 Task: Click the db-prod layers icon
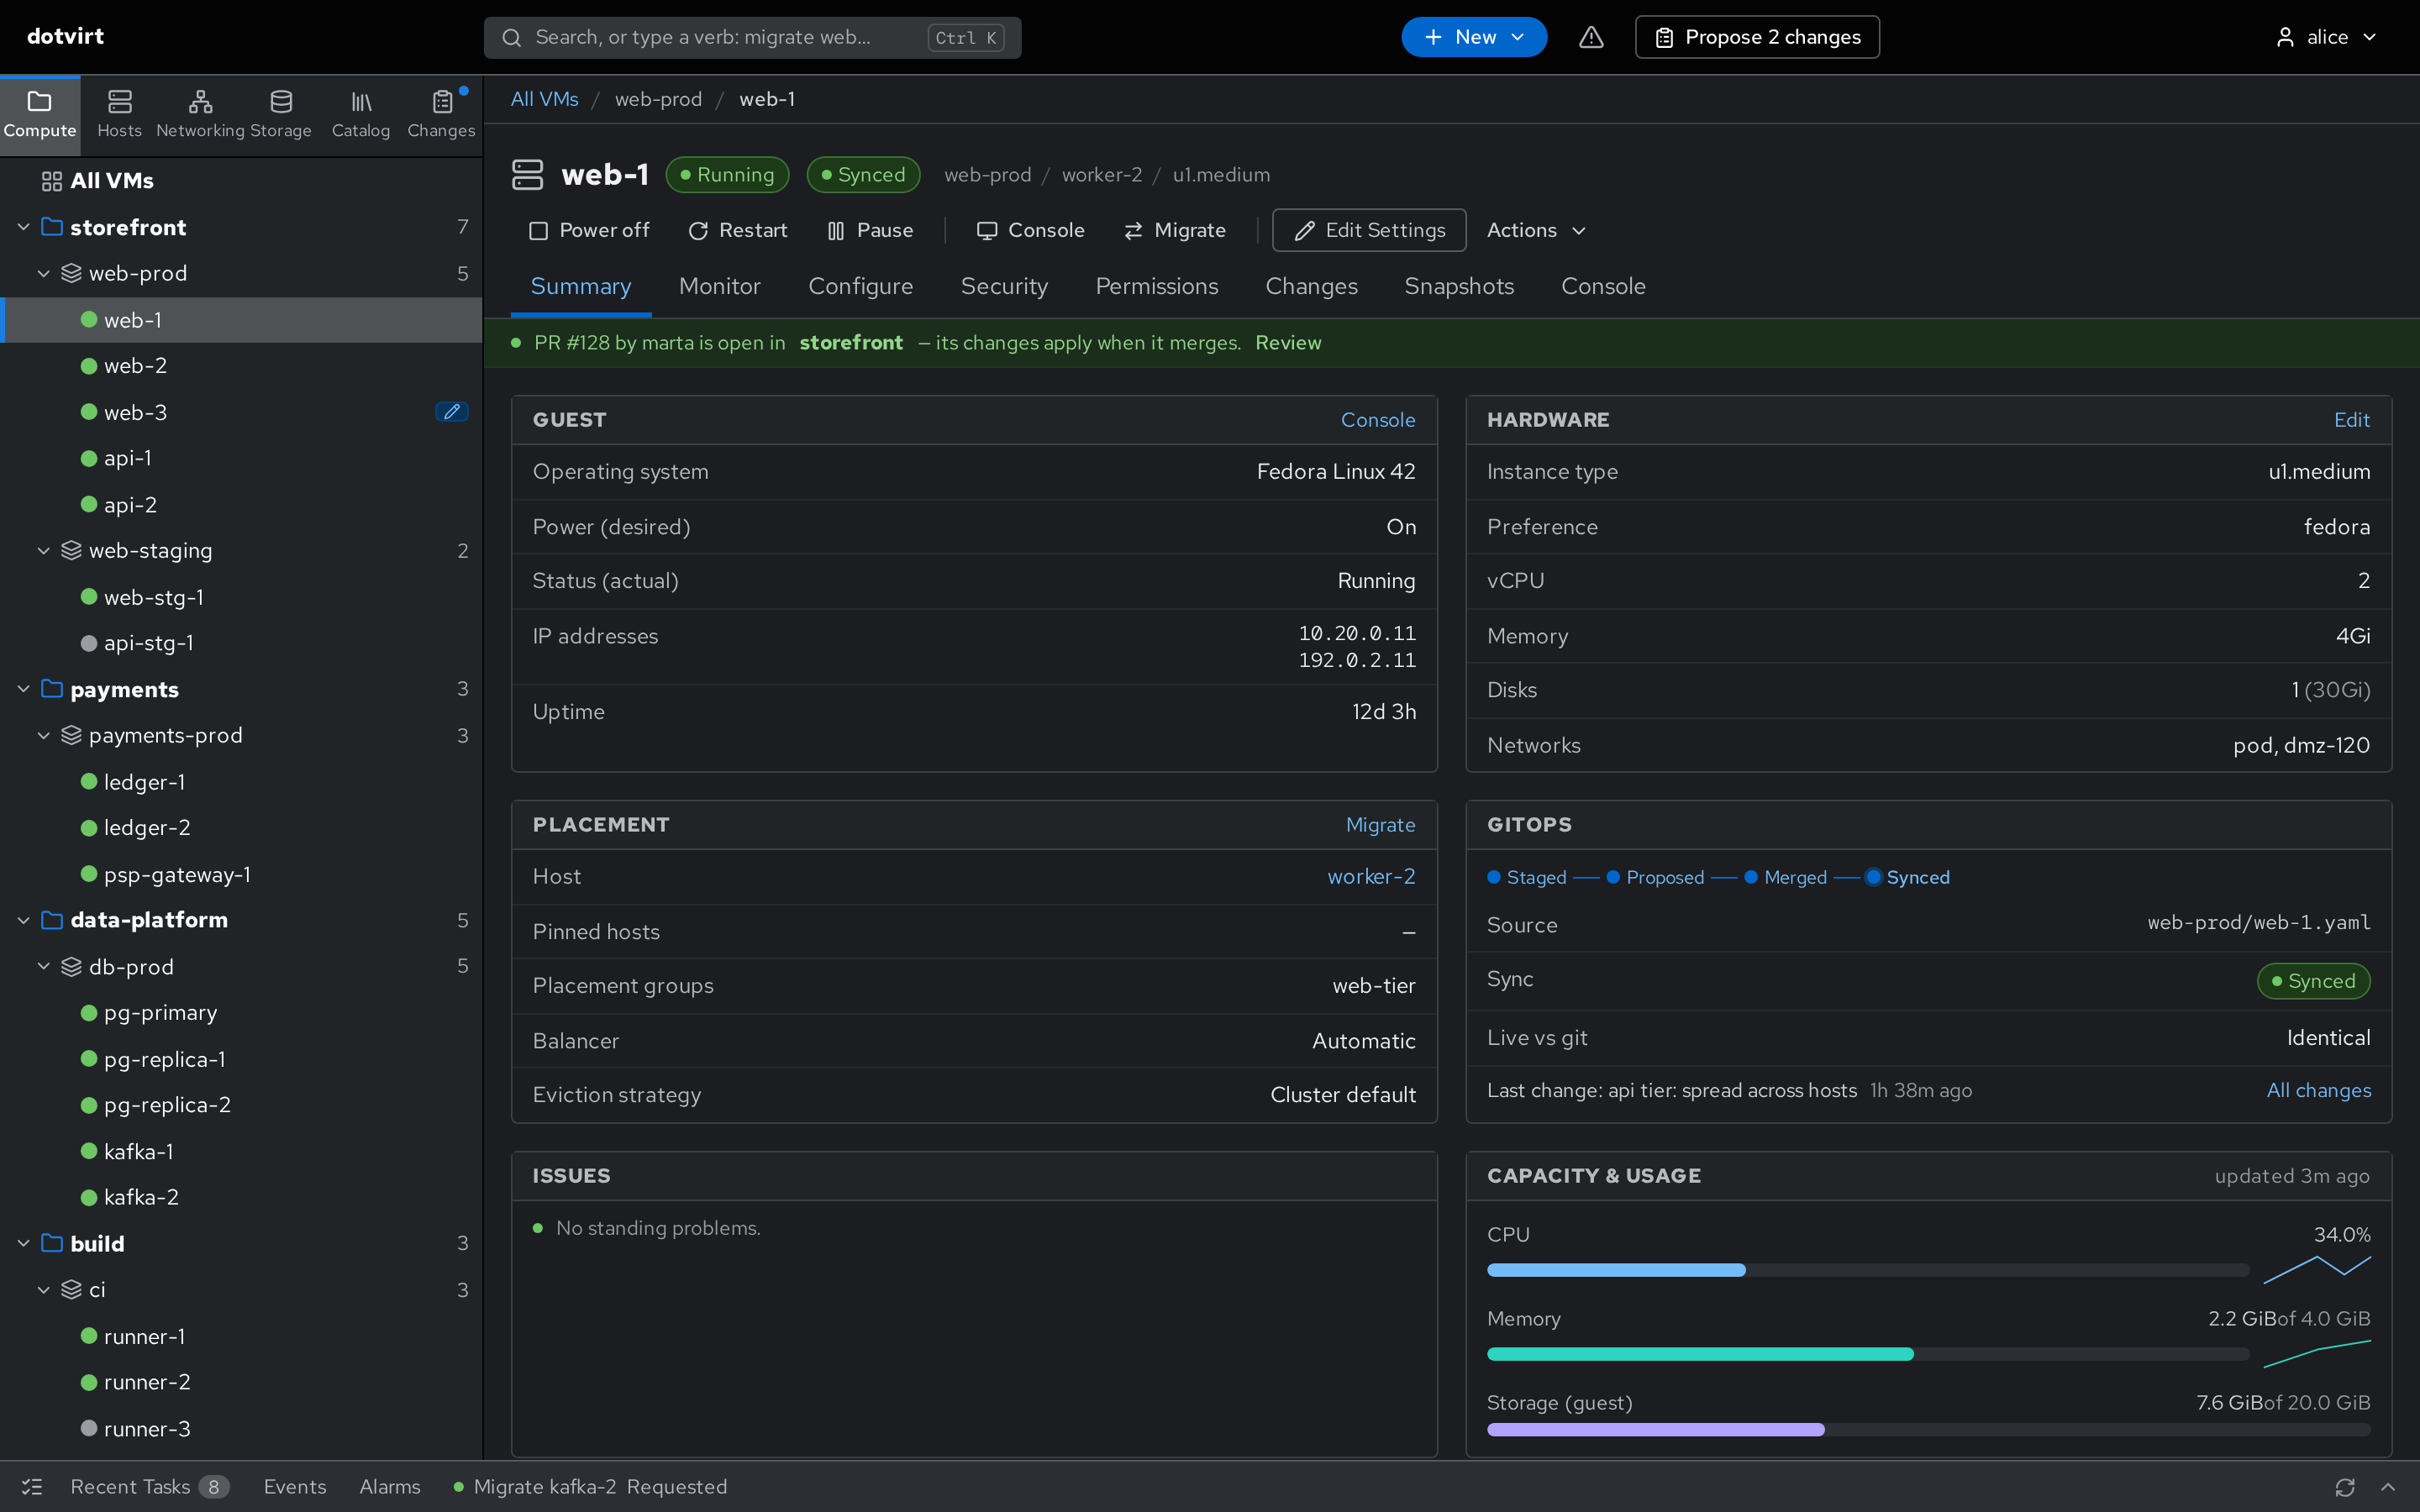(x=71, y=967)
